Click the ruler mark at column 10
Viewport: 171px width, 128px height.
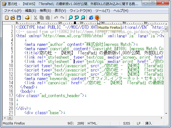[38, 23]
